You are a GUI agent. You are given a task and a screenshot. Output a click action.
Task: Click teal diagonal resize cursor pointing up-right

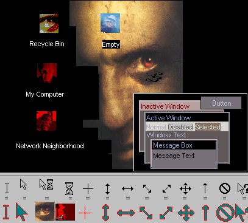(166, 213)
